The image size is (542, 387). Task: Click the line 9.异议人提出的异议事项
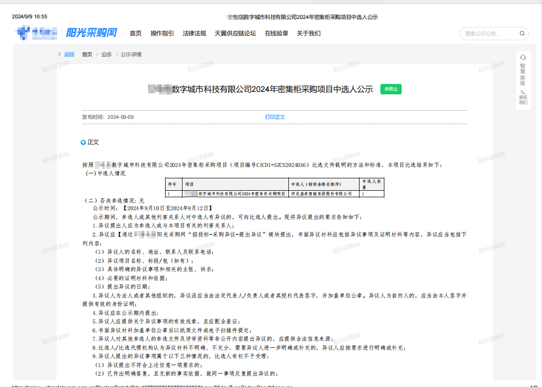181,356
